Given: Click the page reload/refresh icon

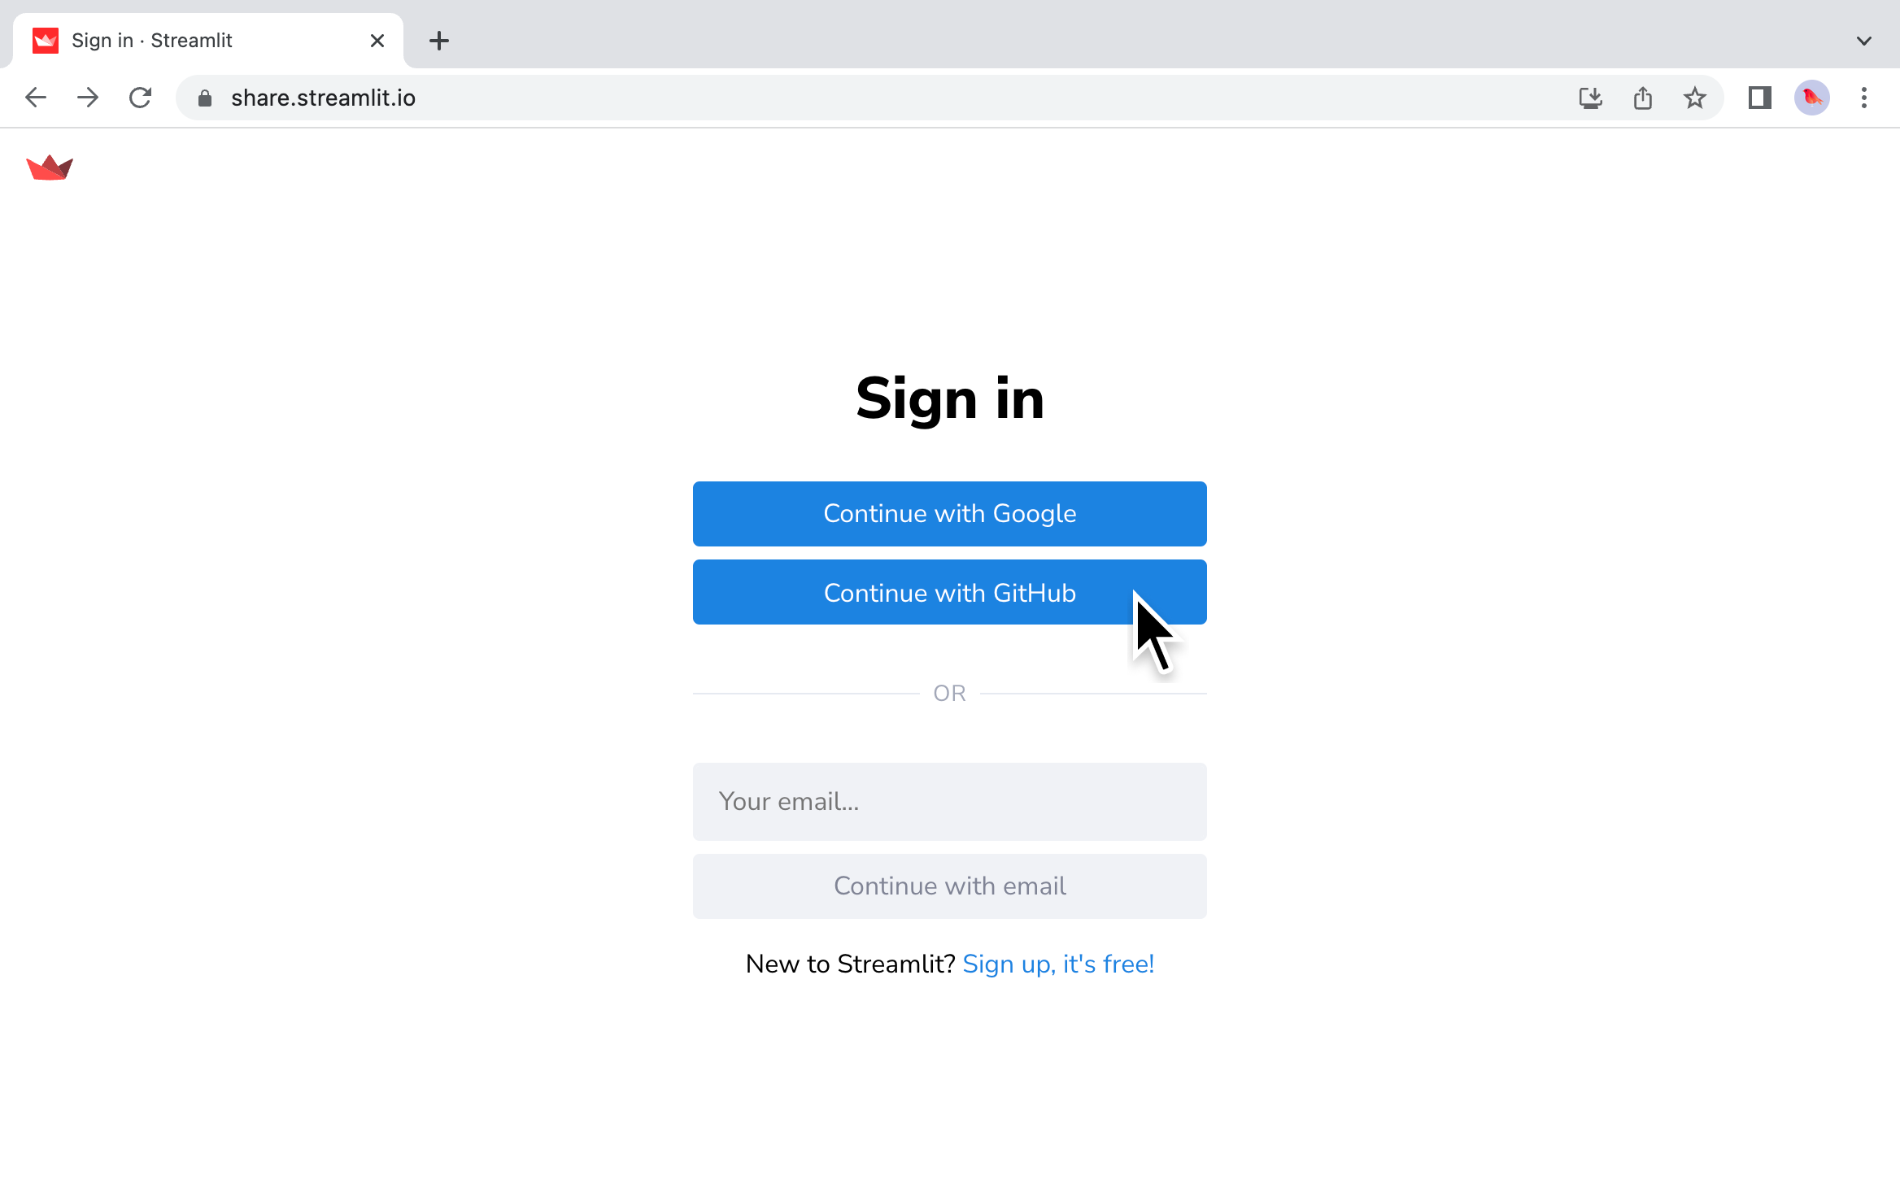Looking at the screenshot, I should pyautogui.click(x=141, y=97).
